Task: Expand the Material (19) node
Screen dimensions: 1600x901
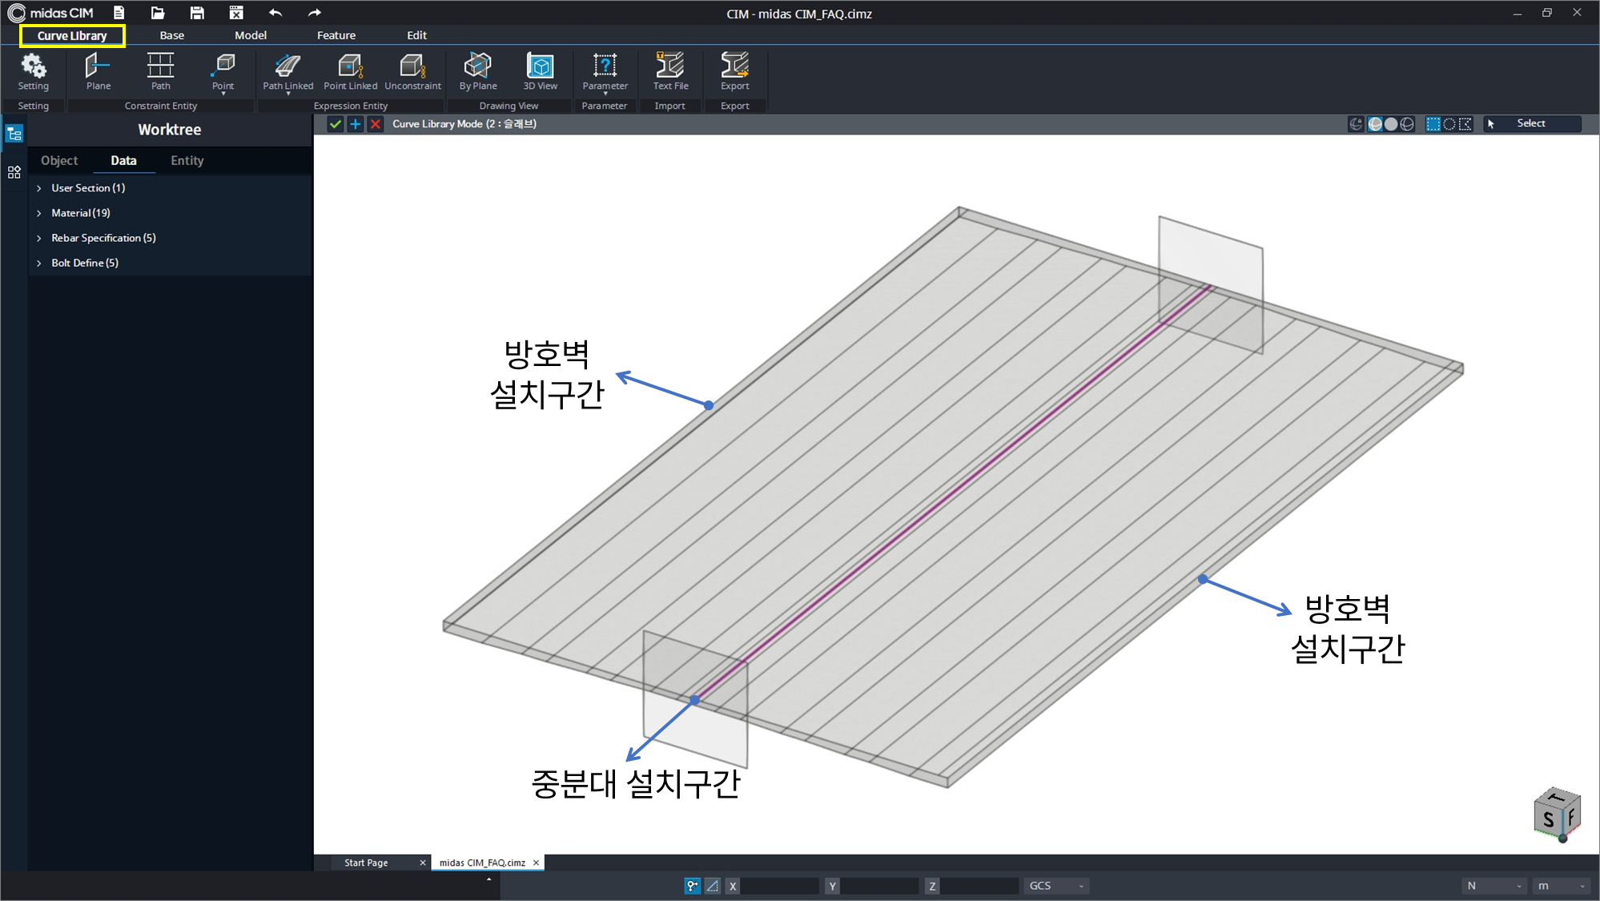Action: (38, 213)
